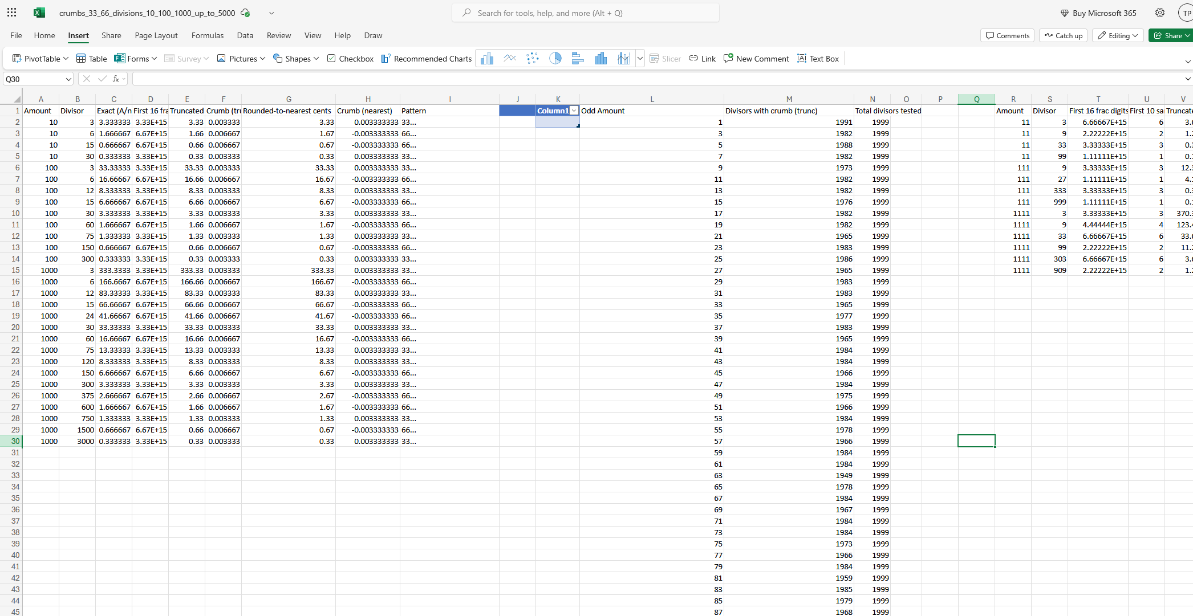The width and height of the screenshot is (1193, 616).
Task: Click Buy Microsoft 365
Action: pyautogui.click(x=1098, y=13)
